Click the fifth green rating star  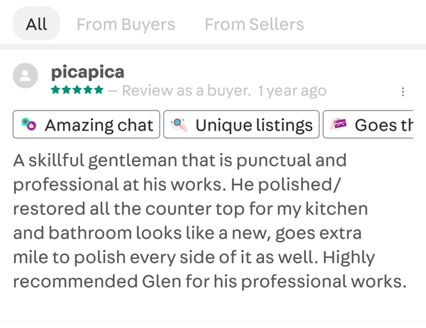pyautogui.click(x=99, y=90)
